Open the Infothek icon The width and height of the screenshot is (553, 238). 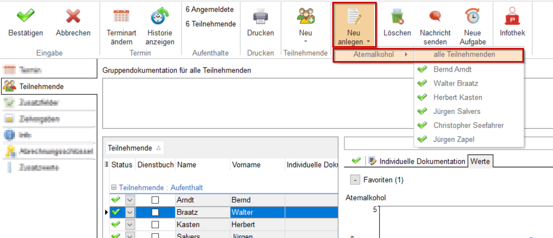[512, 16]
